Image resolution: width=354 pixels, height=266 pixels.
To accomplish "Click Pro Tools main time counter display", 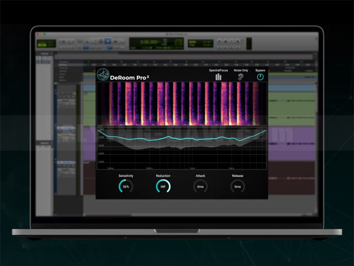I will click(156, 43).
